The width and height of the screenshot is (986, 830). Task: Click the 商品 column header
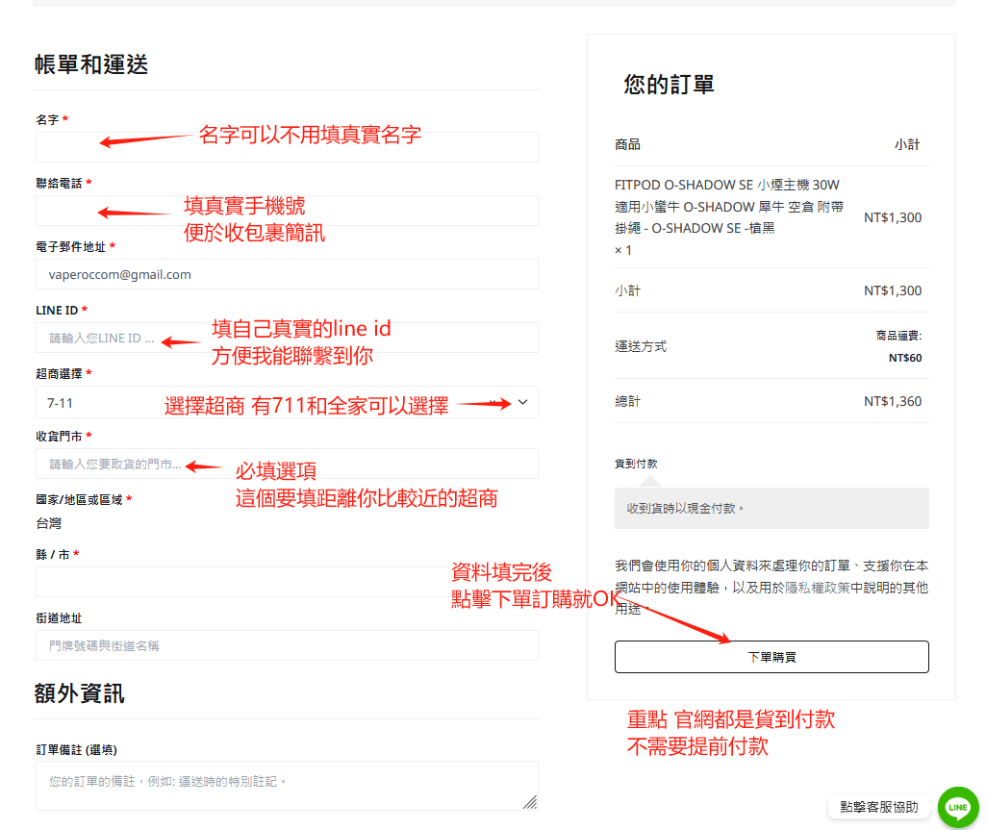(x=627, y=144)
